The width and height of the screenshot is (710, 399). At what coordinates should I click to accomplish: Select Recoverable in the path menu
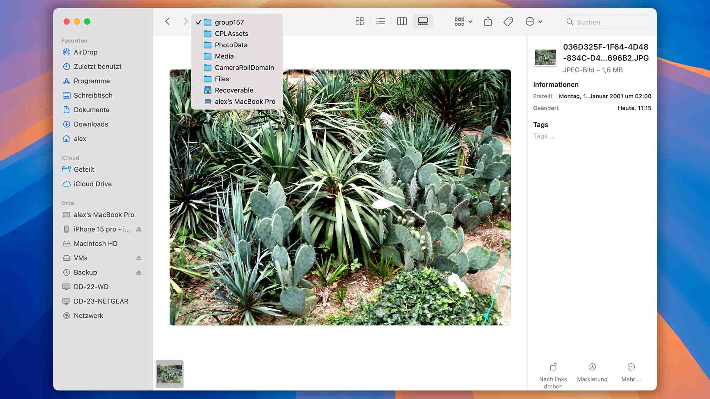point(237,90)
